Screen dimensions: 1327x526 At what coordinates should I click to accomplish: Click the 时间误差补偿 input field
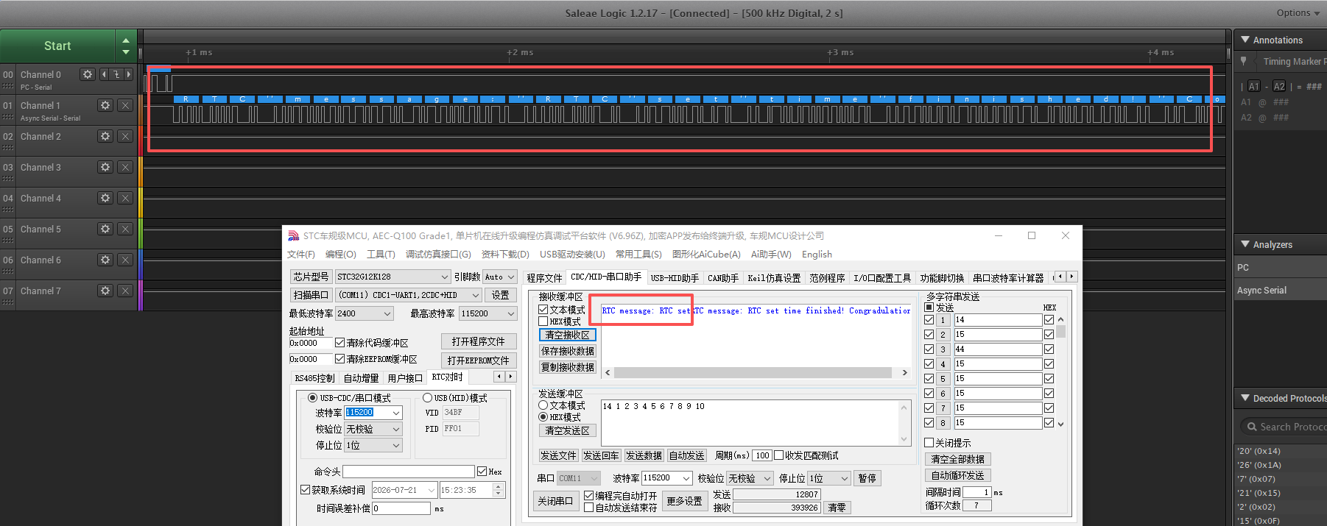pos(401,508)
